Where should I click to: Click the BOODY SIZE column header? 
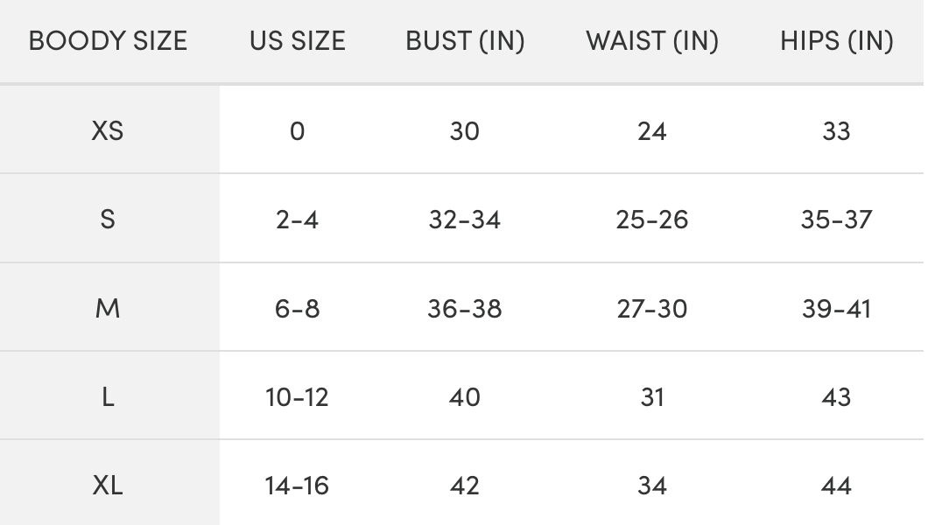[x=108, y=41]
